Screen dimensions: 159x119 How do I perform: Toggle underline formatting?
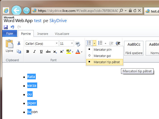tap(41, 52)
